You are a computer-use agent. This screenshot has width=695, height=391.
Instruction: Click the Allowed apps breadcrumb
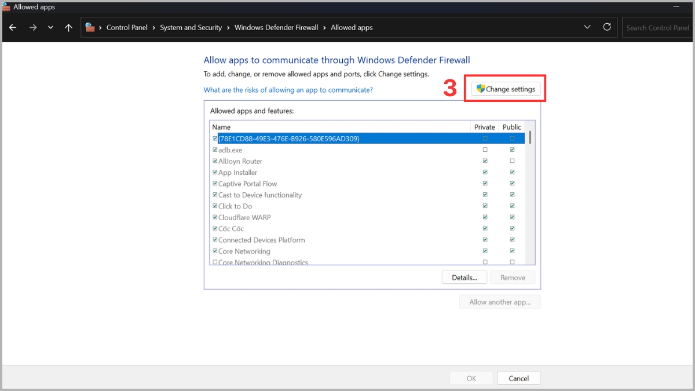click(352, 27)
